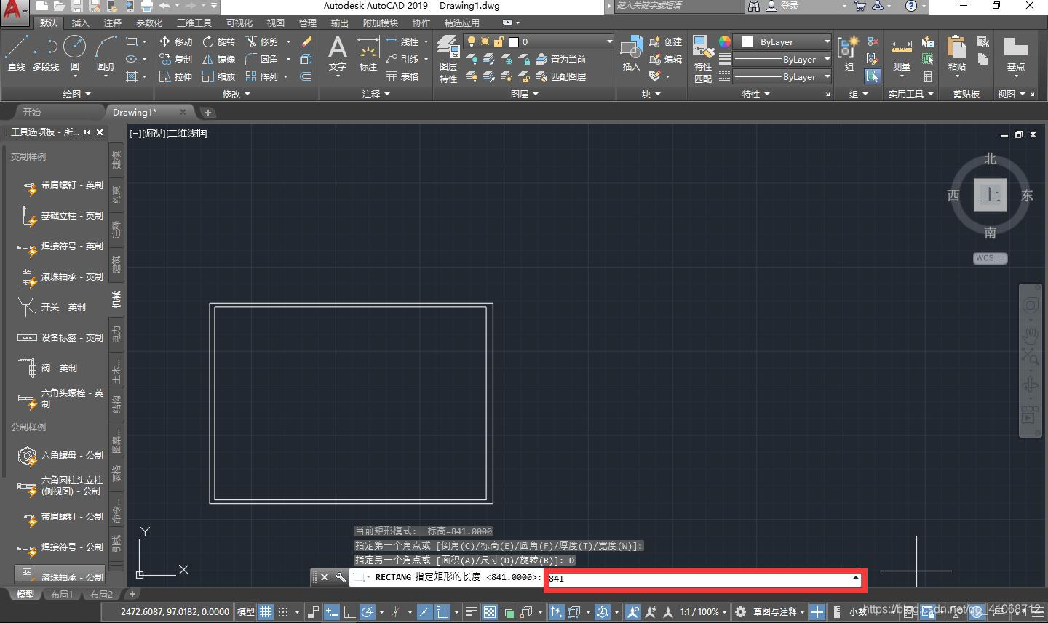Choose the Move (移动) tool
1048x623 pixels.
coord(175,41)
